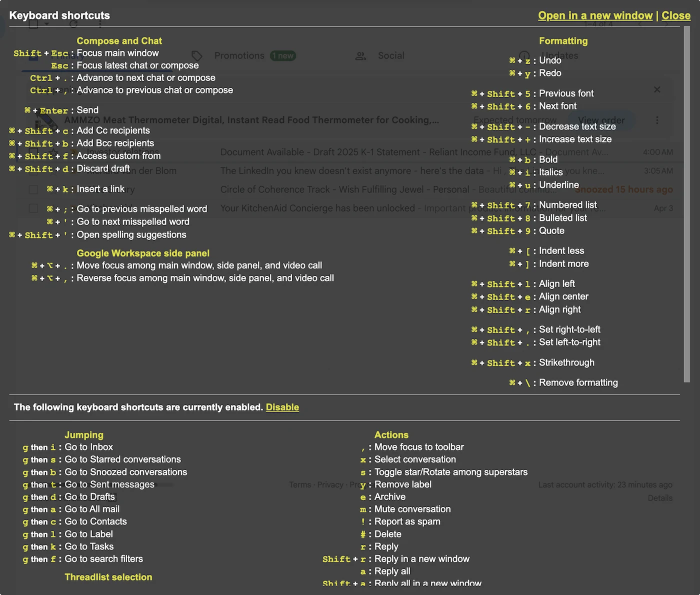The image size is (700, 595).
Task: Click 'Indent less' shortcut text
Action: click(561, 250)
